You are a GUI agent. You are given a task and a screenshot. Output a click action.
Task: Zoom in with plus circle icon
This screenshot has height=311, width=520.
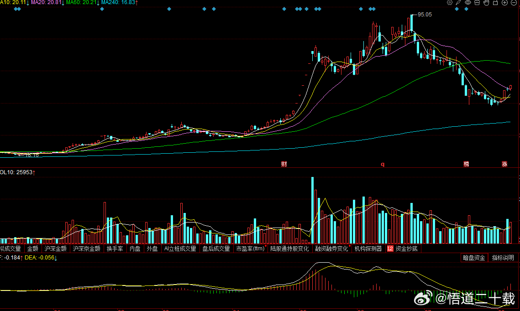pos(504,2)
